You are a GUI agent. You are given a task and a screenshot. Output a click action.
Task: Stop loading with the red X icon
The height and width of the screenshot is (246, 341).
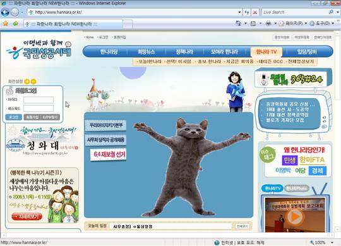coord(255,12)
